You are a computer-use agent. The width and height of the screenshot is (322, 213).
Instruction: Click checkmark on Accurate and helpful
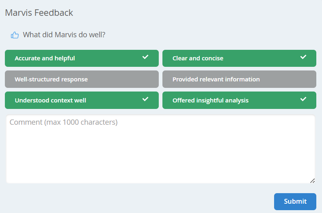pyautogui.click(x=145, y=57)
